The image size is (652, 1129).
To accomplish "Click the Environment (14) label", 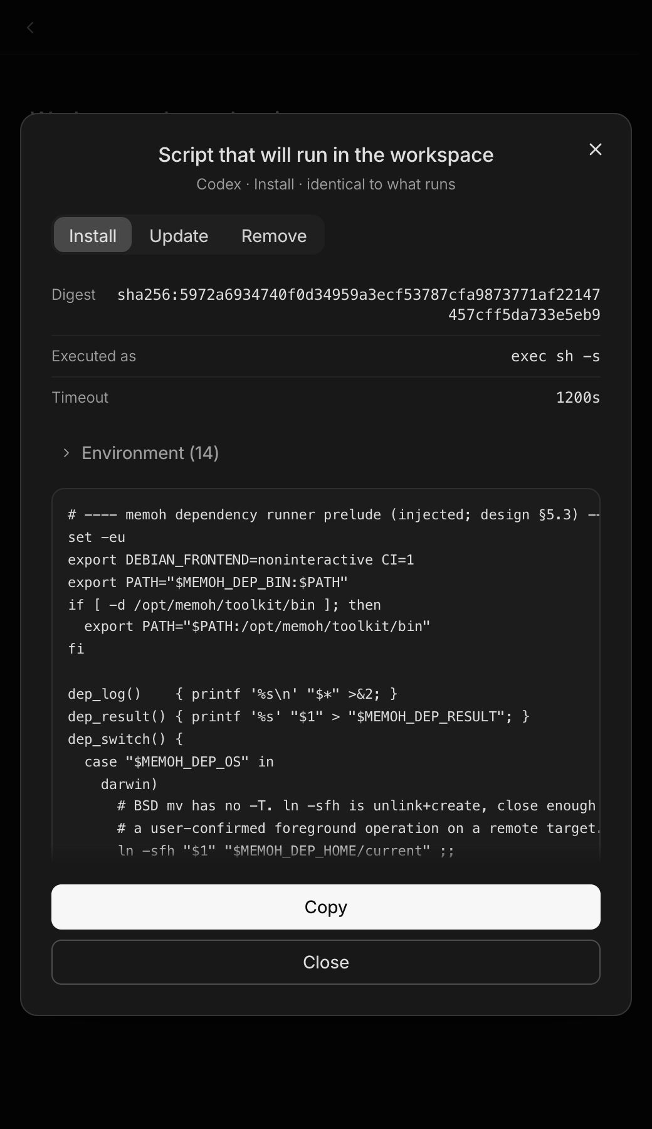I will point(150,453).
